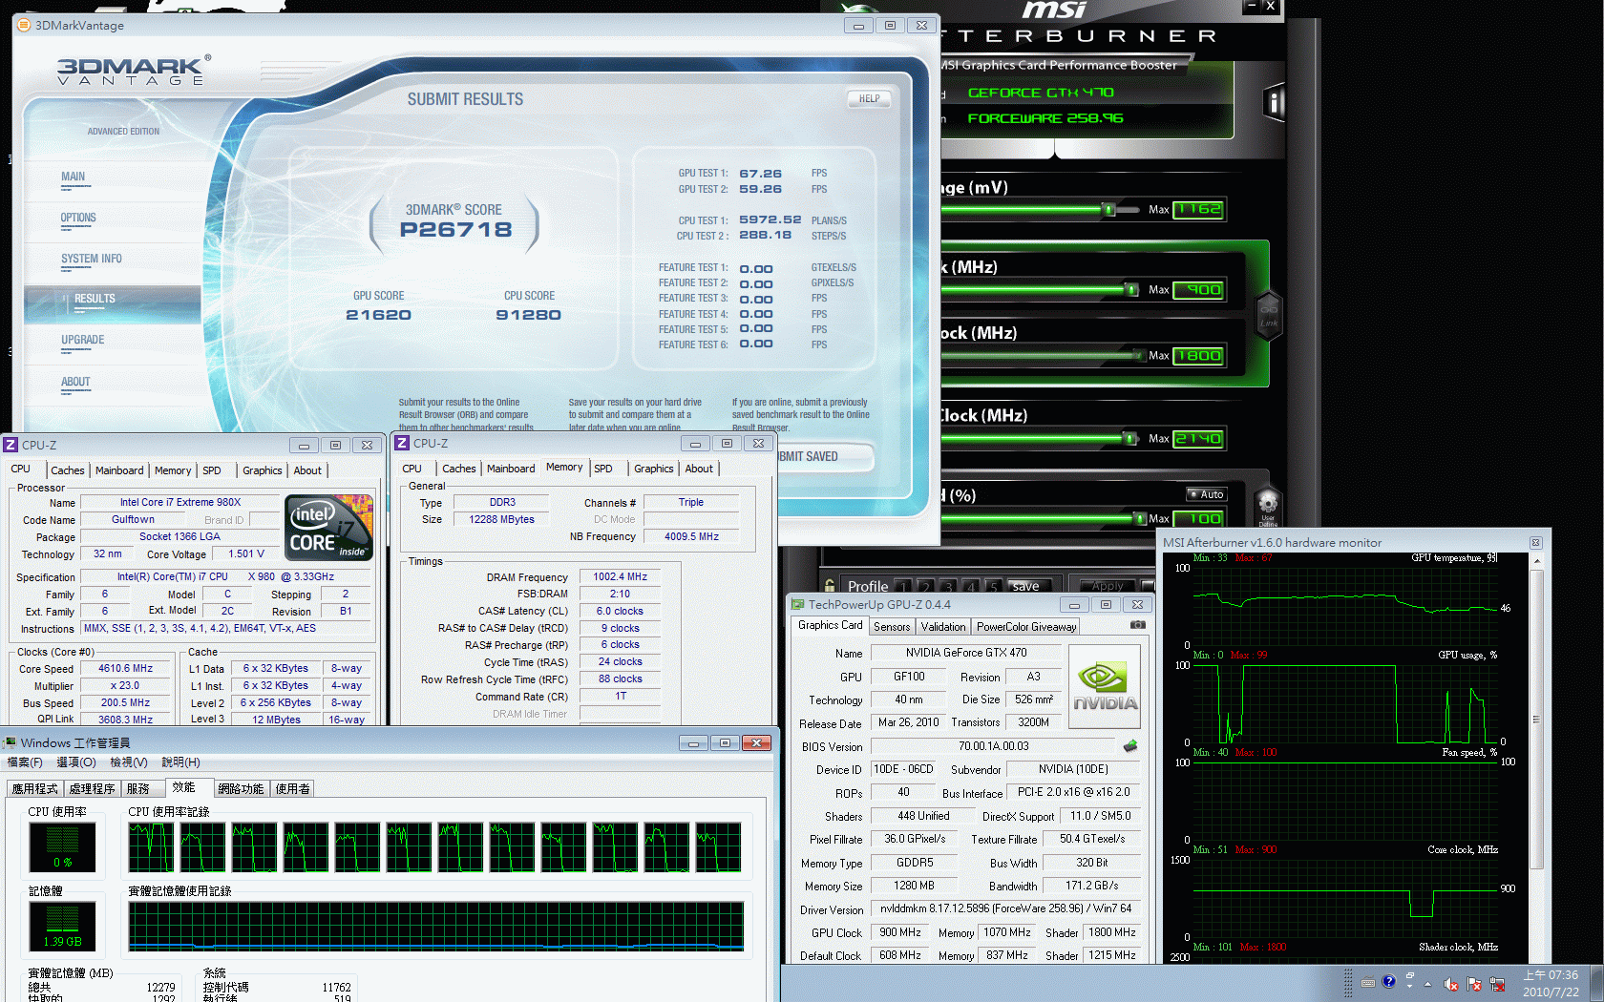Open the Afterburner info 'i' icon
Image resolution: width=1604 pixels, height=1002 pixels.
[1274, 102]
